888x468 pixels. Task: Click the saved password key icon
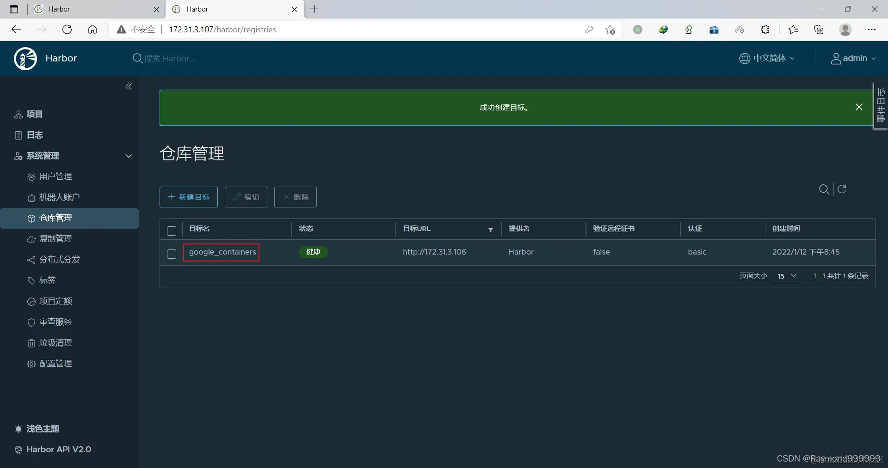589,30
